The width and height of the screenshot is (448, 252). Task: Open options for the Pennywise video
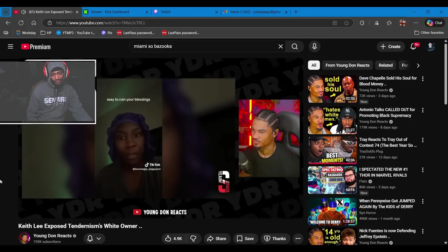422,202
